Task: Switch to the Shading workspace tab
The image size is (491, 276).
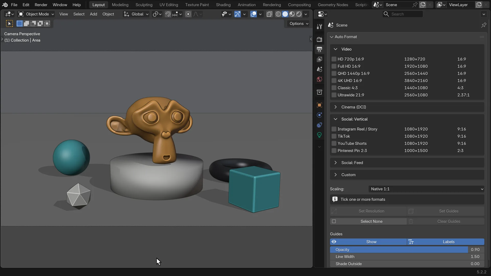Action: point(223,5)
